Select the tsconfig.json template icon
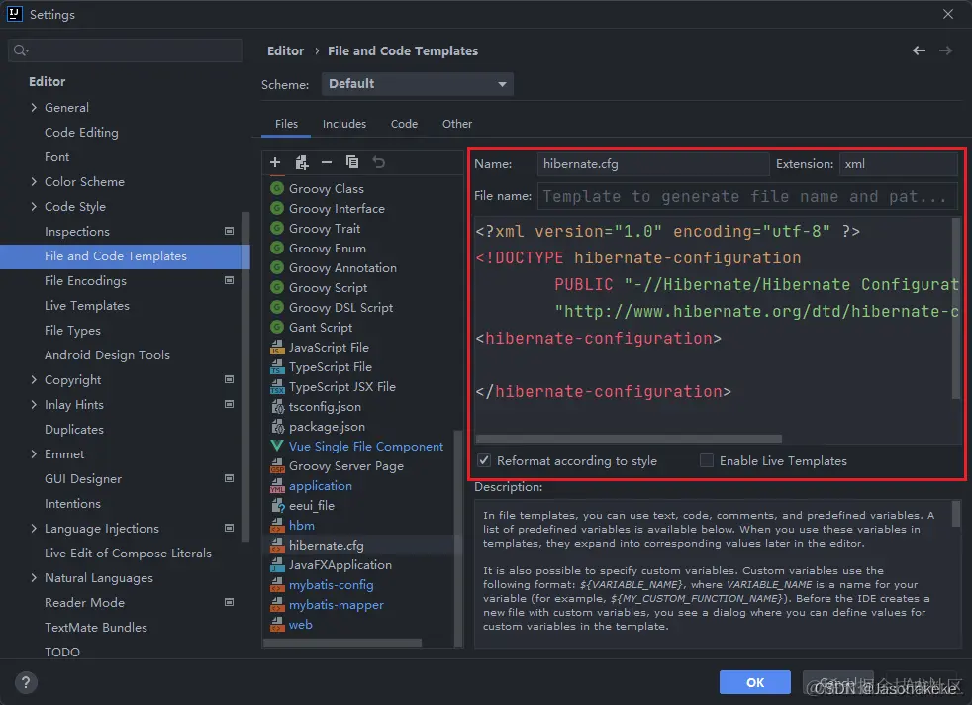 (278, 407)
